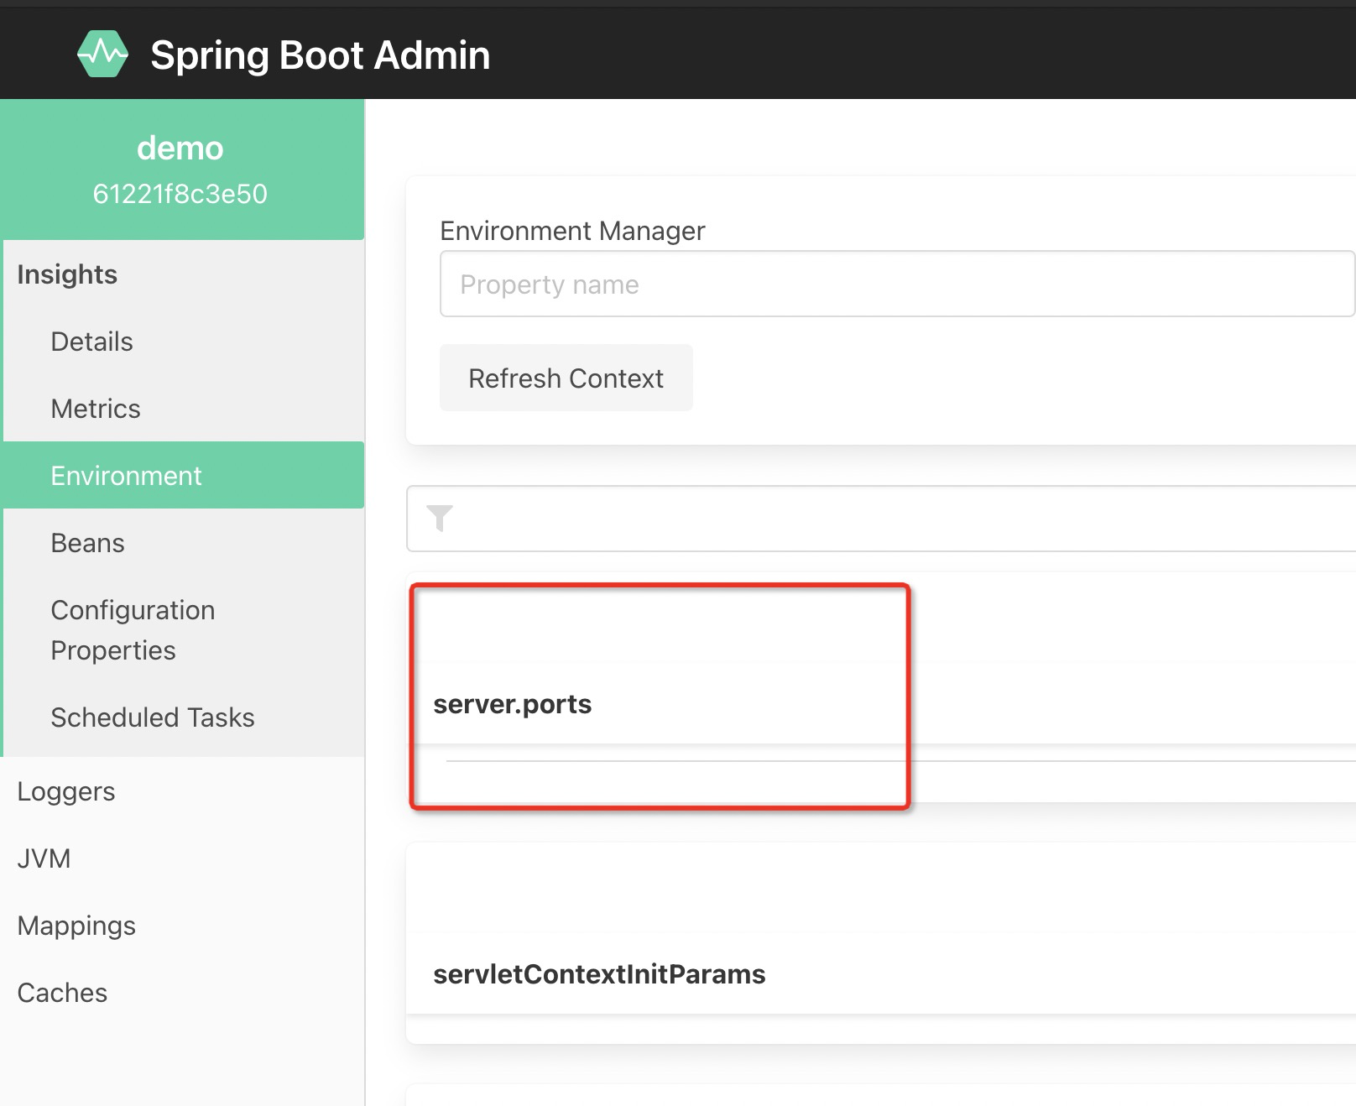The width and height of the screenshot is (1356, 1106).
Task: Click the instance id 61221f8c3e50
Action: [181, 193]
